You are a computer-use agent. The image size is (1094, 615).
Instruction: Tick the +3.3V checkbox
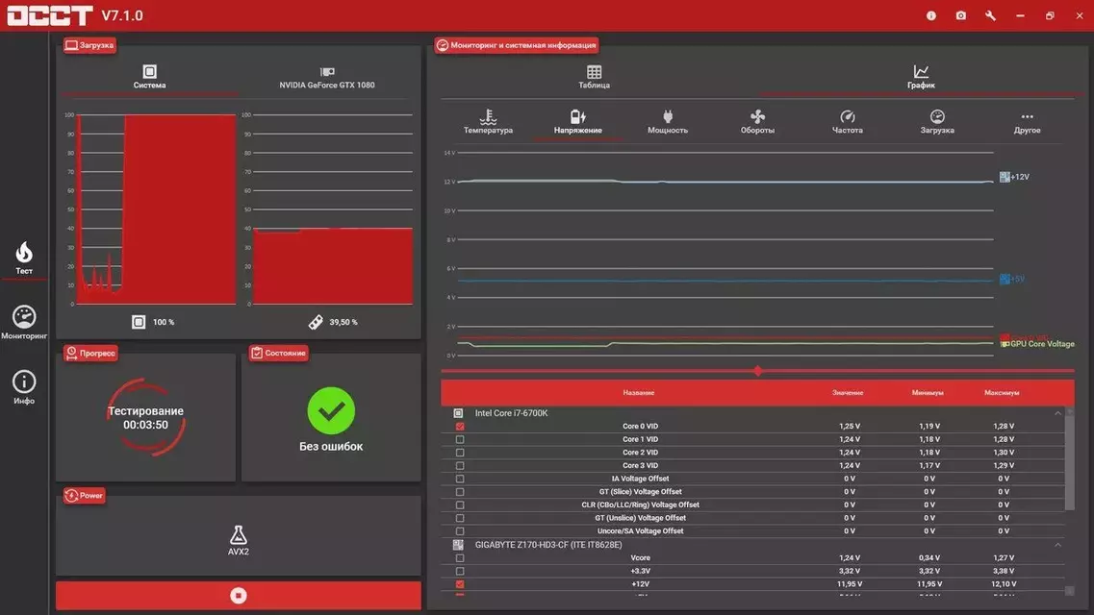click(x=460, y=571)
